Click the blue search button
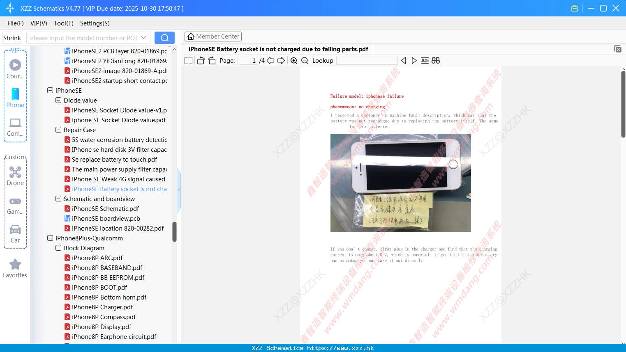626x352 pixels. [x=164, y=38]
